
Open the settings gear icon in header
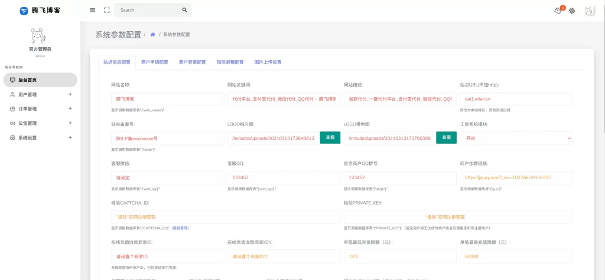[572, 11]
